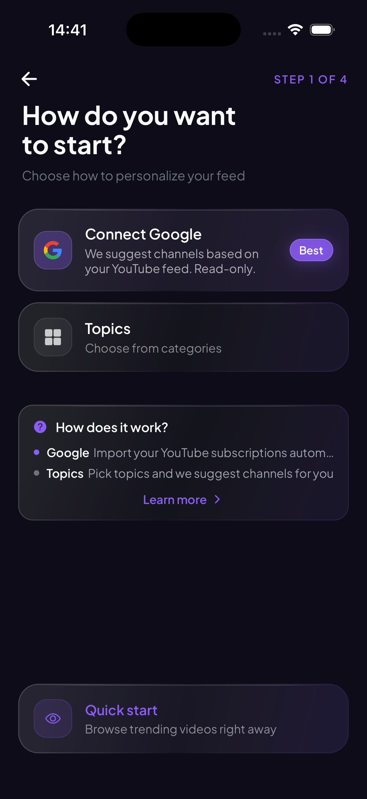Viewport: 367px width, 799px height.
Task: Click the truncated Google import description
Action: click(x=213, y=453)
